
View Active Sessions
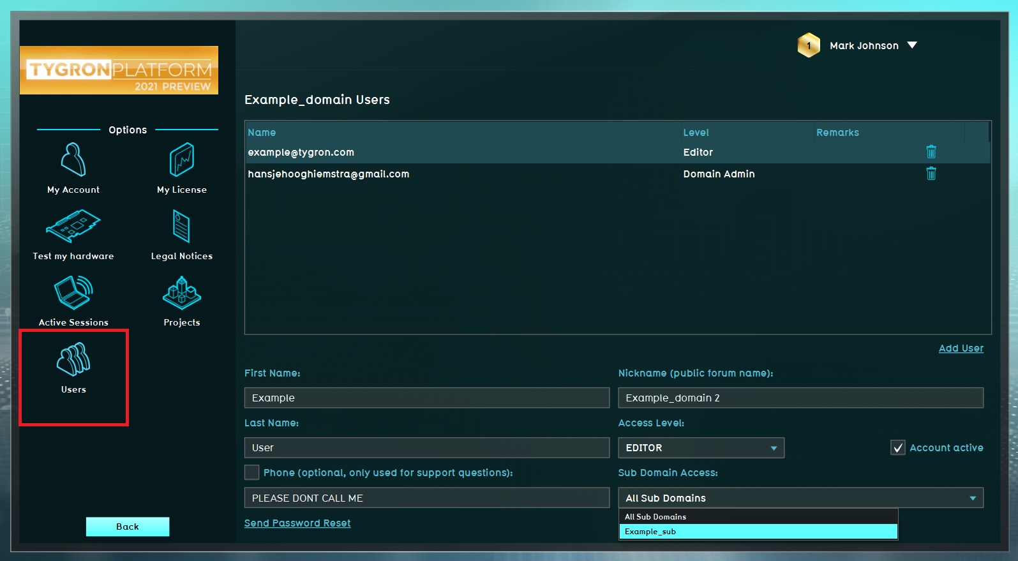coord(73,293)
